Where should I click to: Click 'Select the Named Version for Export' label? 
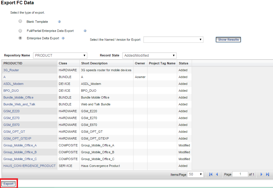click(115, 40)
